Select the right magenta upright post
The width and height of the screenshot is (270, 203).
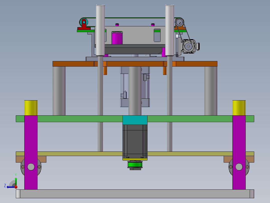pos(239,153)
